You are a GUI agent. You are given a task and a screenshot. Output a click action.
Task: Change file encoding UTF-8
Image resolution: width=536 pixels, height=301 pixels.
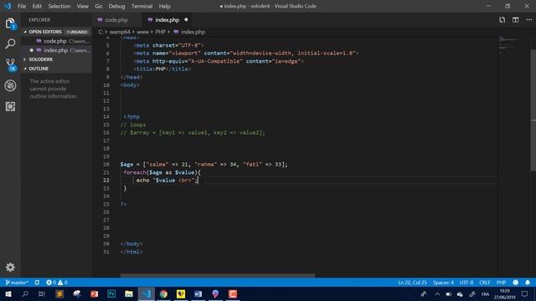click(466, 283)
